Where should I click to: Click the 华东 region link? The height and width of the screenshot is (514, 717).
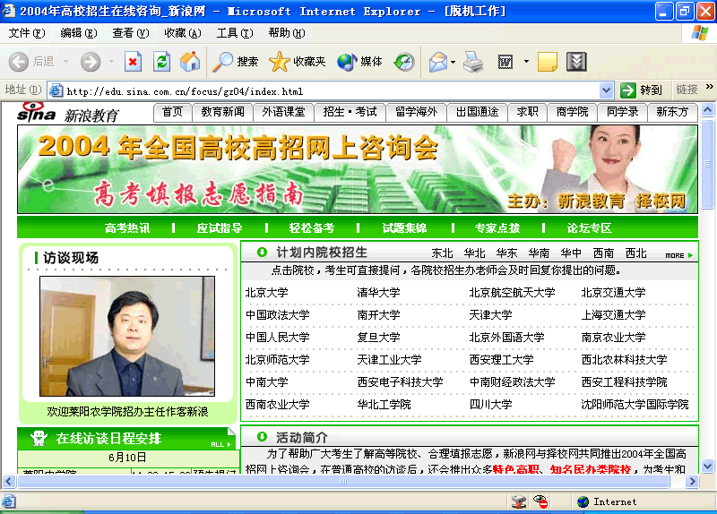506,253
